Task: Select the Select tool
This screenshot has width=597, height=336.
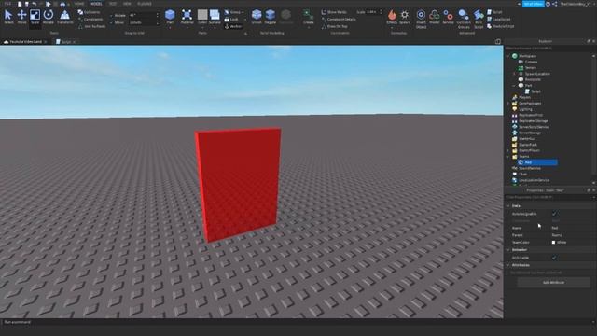Action: [x=8, y=17]
